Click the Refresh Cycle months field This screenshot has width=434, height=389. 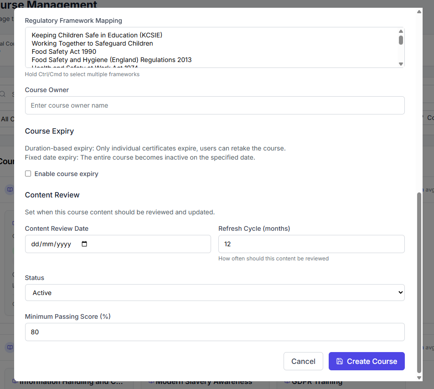pyautogui.click(x=311, y=244)
